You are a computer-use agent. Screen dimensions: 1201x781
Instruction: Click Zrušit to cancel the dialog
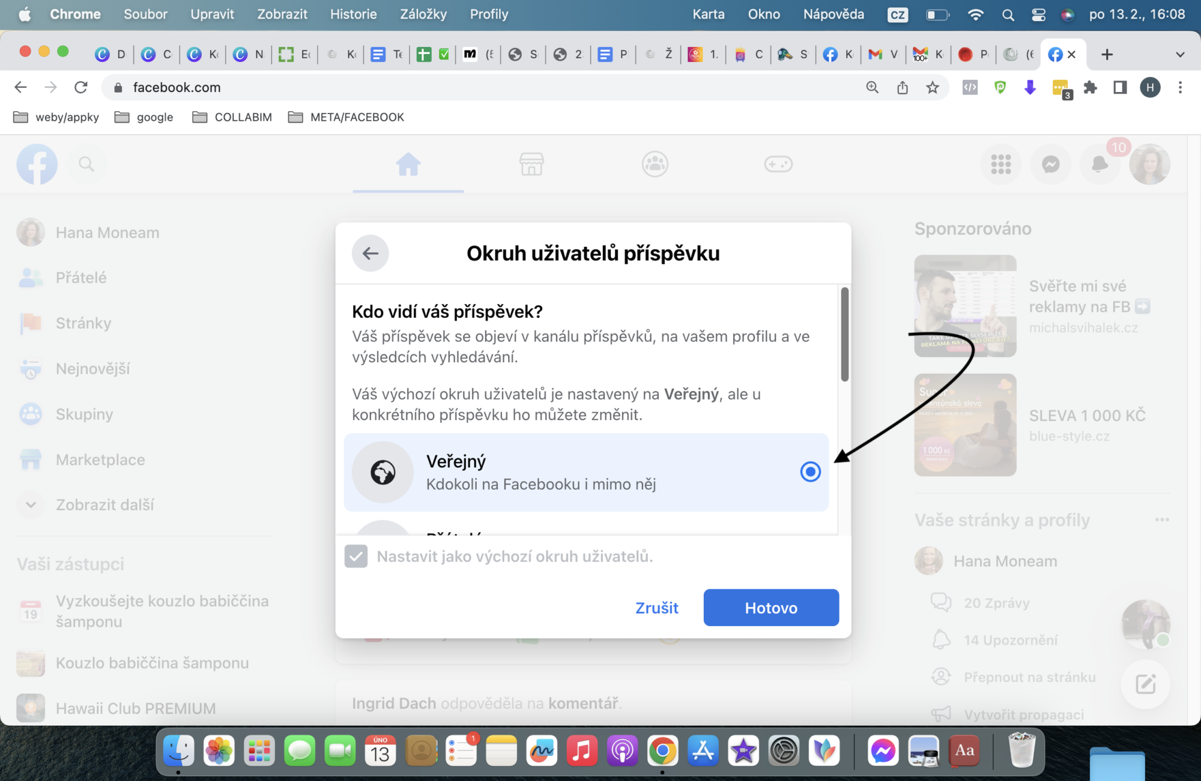pos(657,607)
